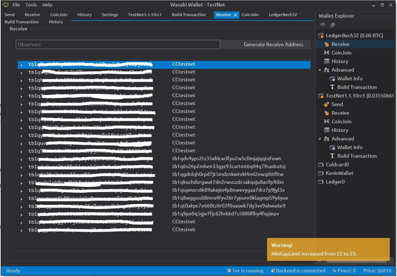Expand the highlighted CCtestnet address row
397x277 pixels.
(22, 65)
